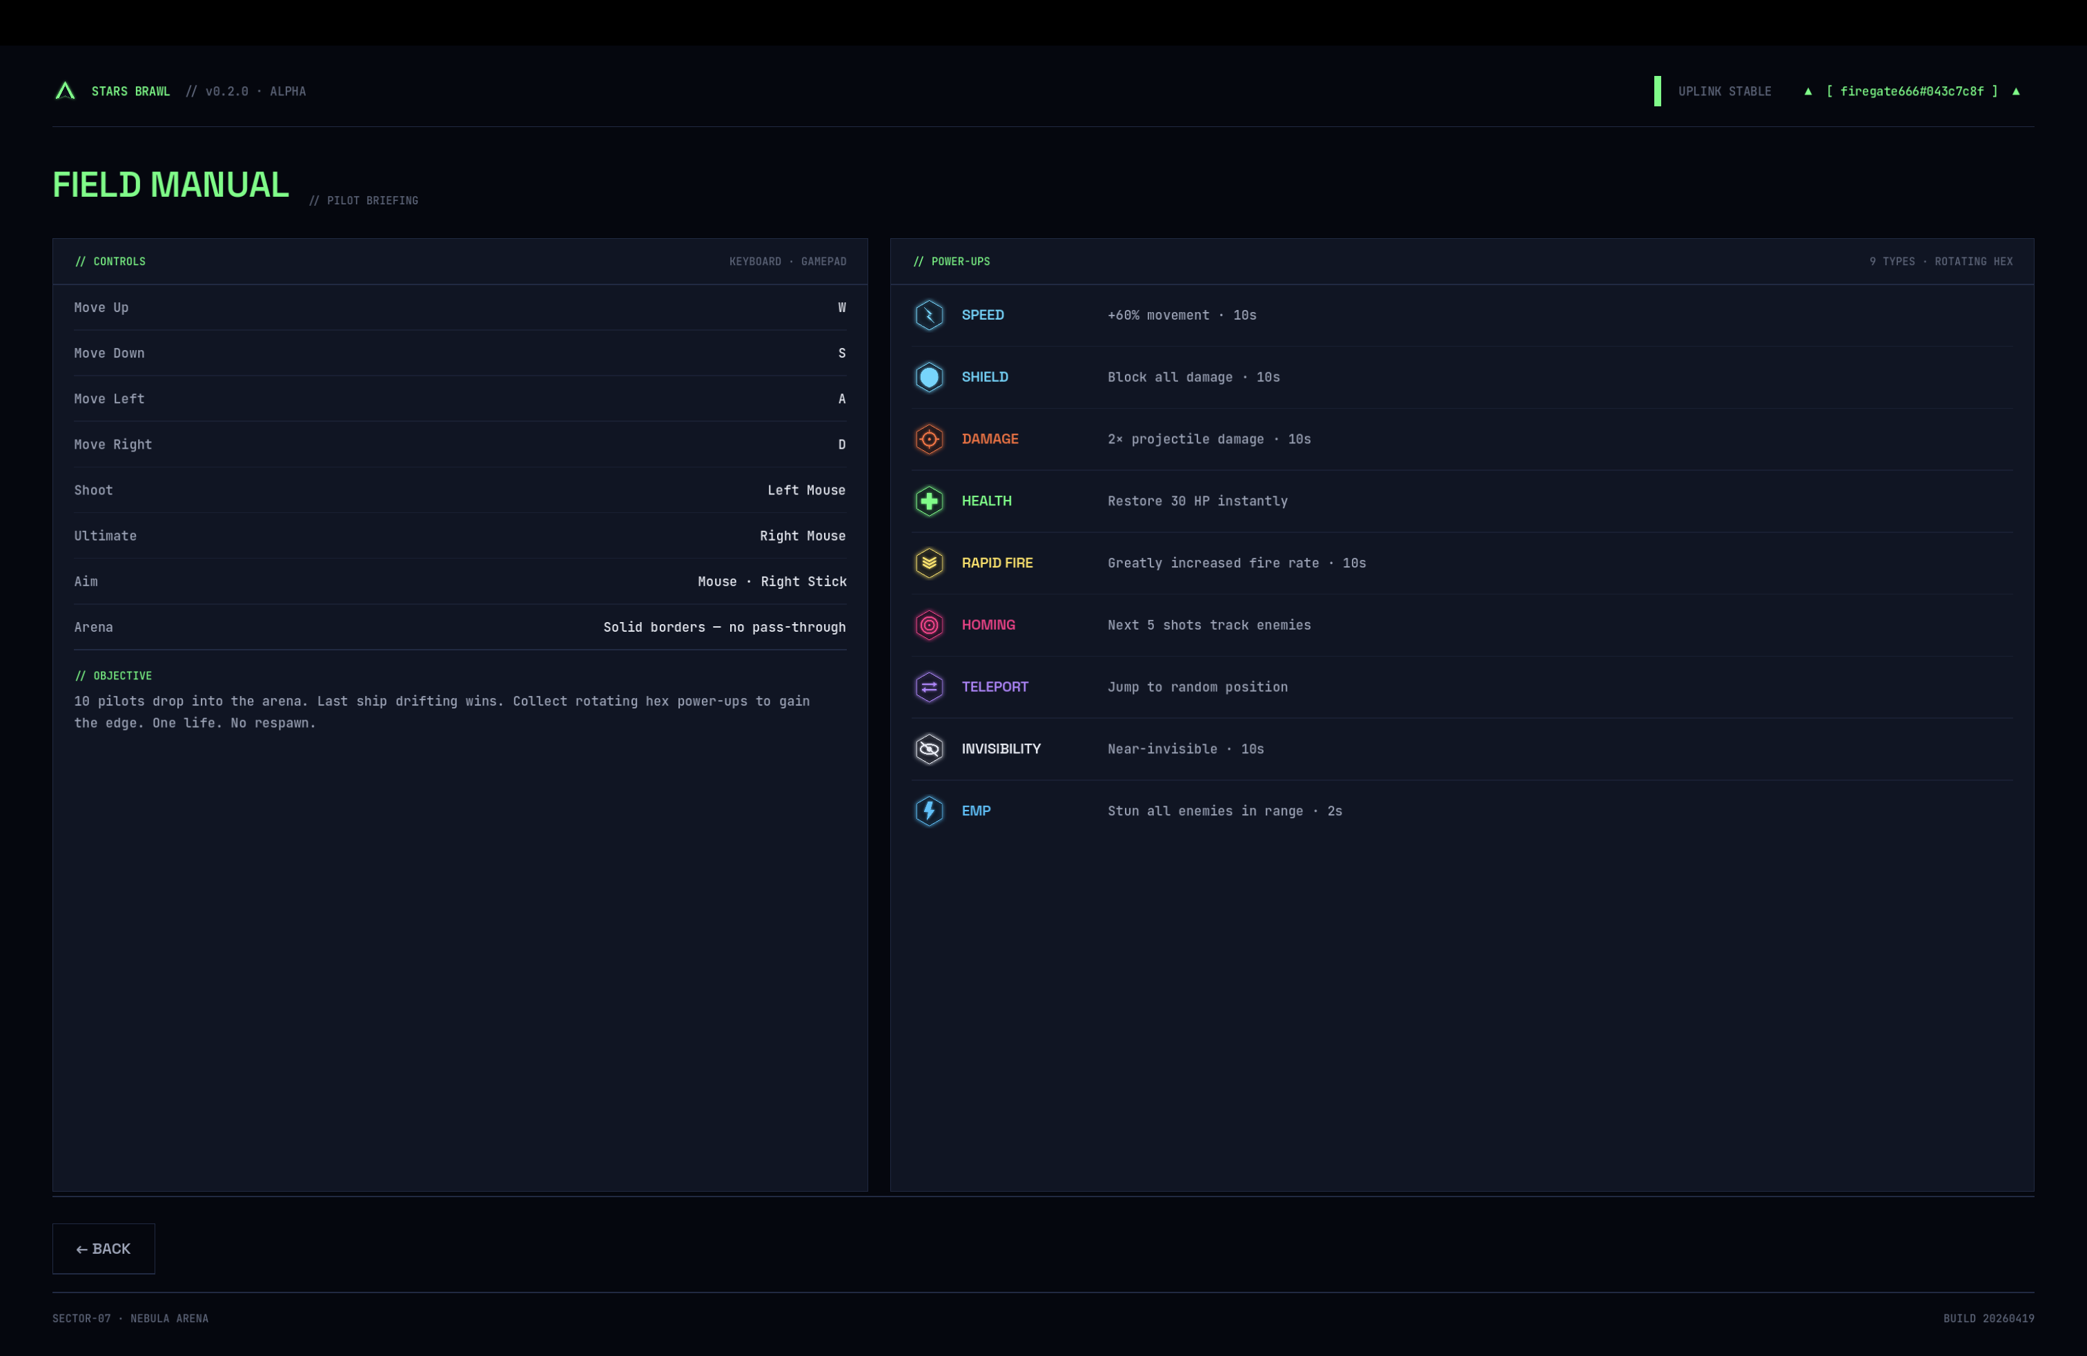Click the Rapid Fire chevrons icon
The image size is (2087, 1356).
(929, 563)
